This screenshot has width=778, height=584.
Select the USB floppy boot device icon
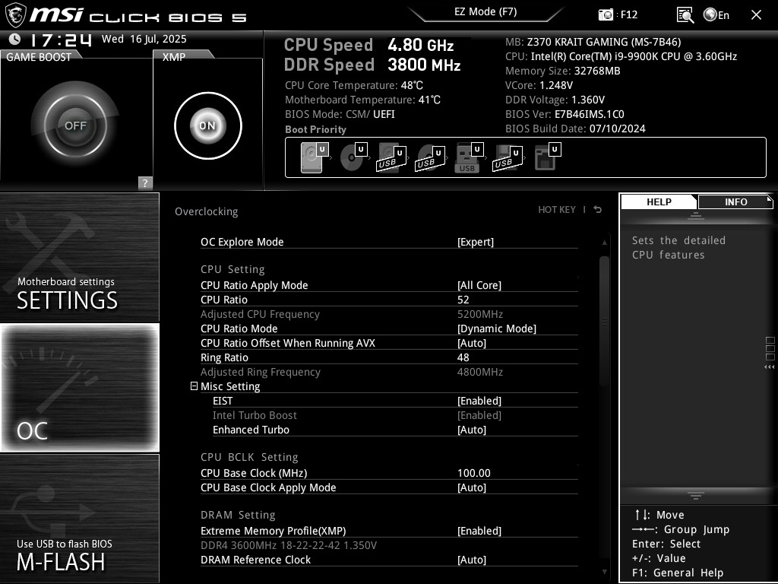[x=508, y=157]
